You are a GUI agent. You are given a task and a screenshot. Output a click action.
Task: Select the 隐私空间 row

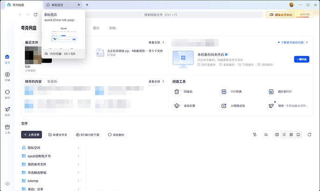point(51,148)
